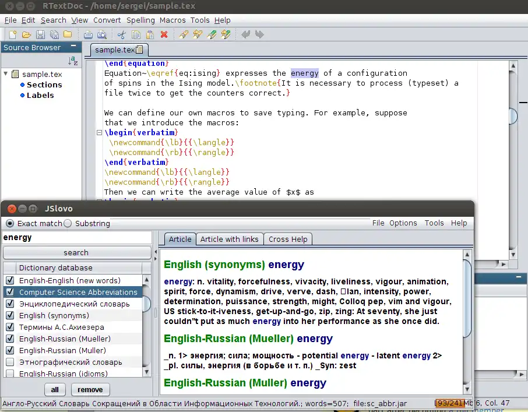The height and width of the screenshot is (412, 528).
Task: Click the Paste clipboard icon
Action: (150, 34)
